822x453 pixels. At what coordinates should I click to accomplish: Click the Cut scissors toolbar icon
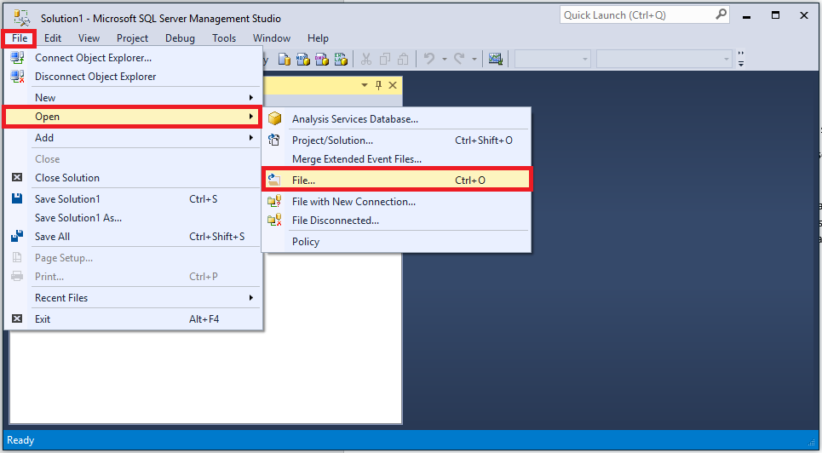click(366, 60)
